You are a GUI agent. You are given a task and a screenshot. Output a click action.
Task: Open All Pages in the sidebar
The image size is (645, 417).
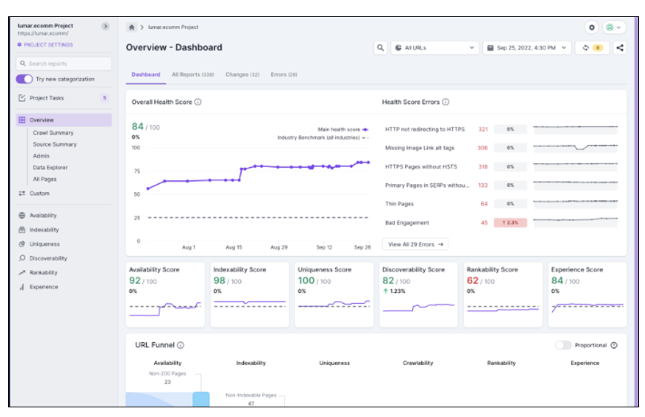44,179
